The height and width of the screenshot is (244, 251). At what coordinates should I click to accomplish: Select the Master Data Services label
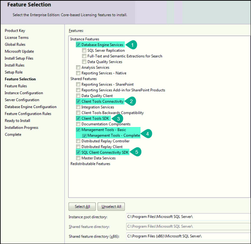click(x=98, y=158)
